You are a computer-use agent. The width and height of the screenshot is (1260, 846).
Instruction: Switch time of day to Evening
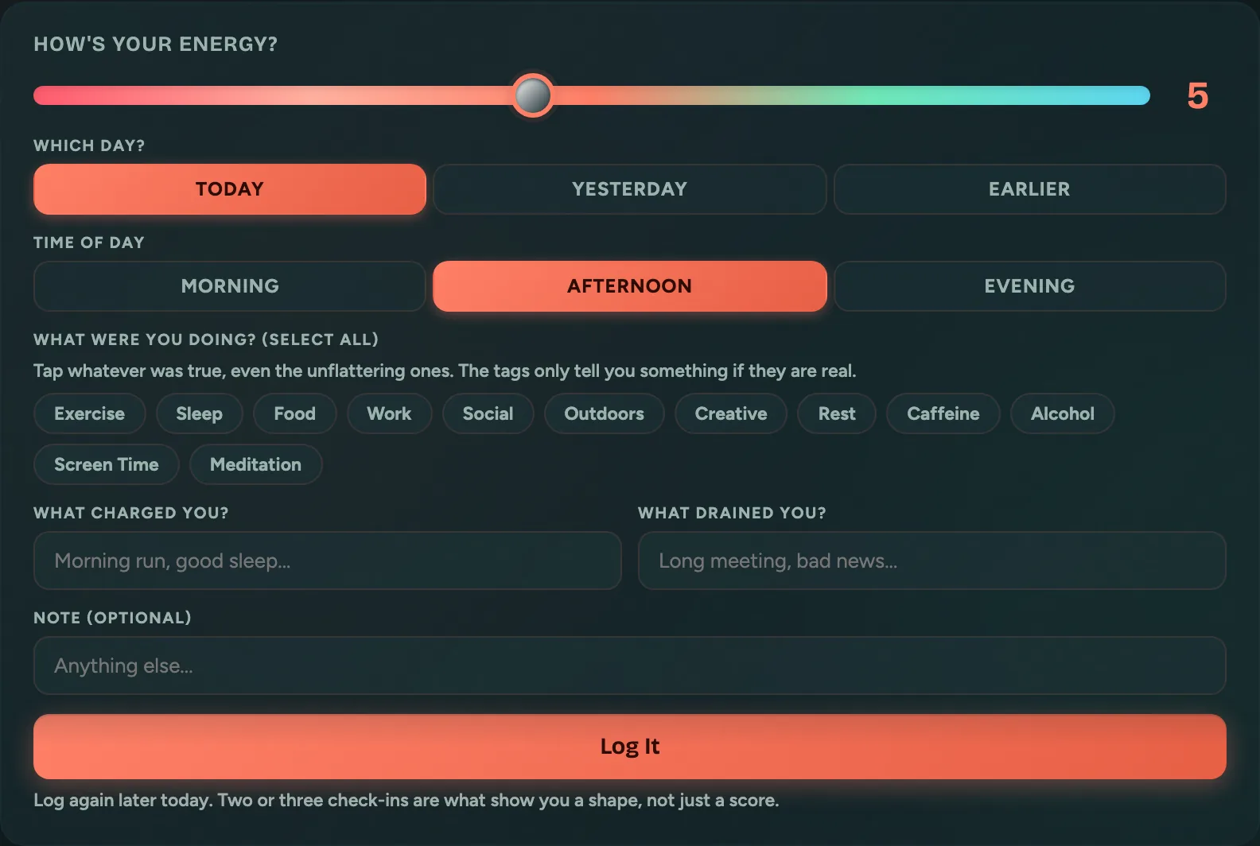(x=1030, y=286)
